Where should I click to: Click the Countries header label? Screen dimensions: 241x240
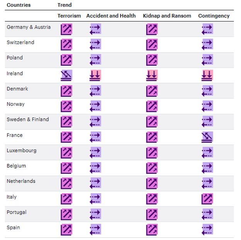[x=19, y=5]
